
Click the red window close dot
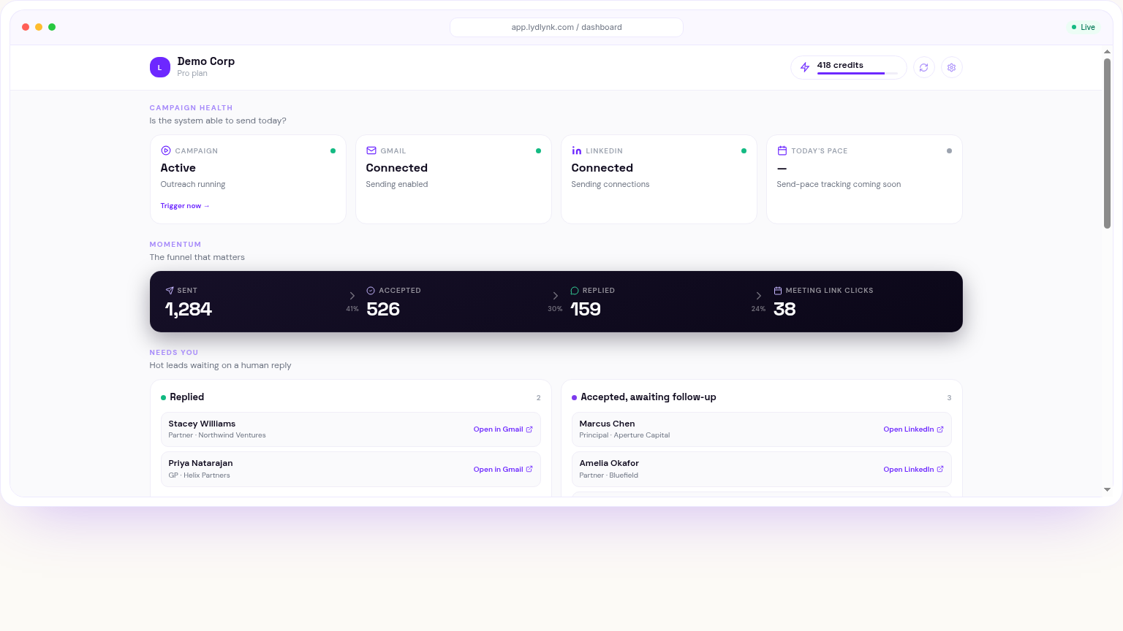tap(26, 27)
